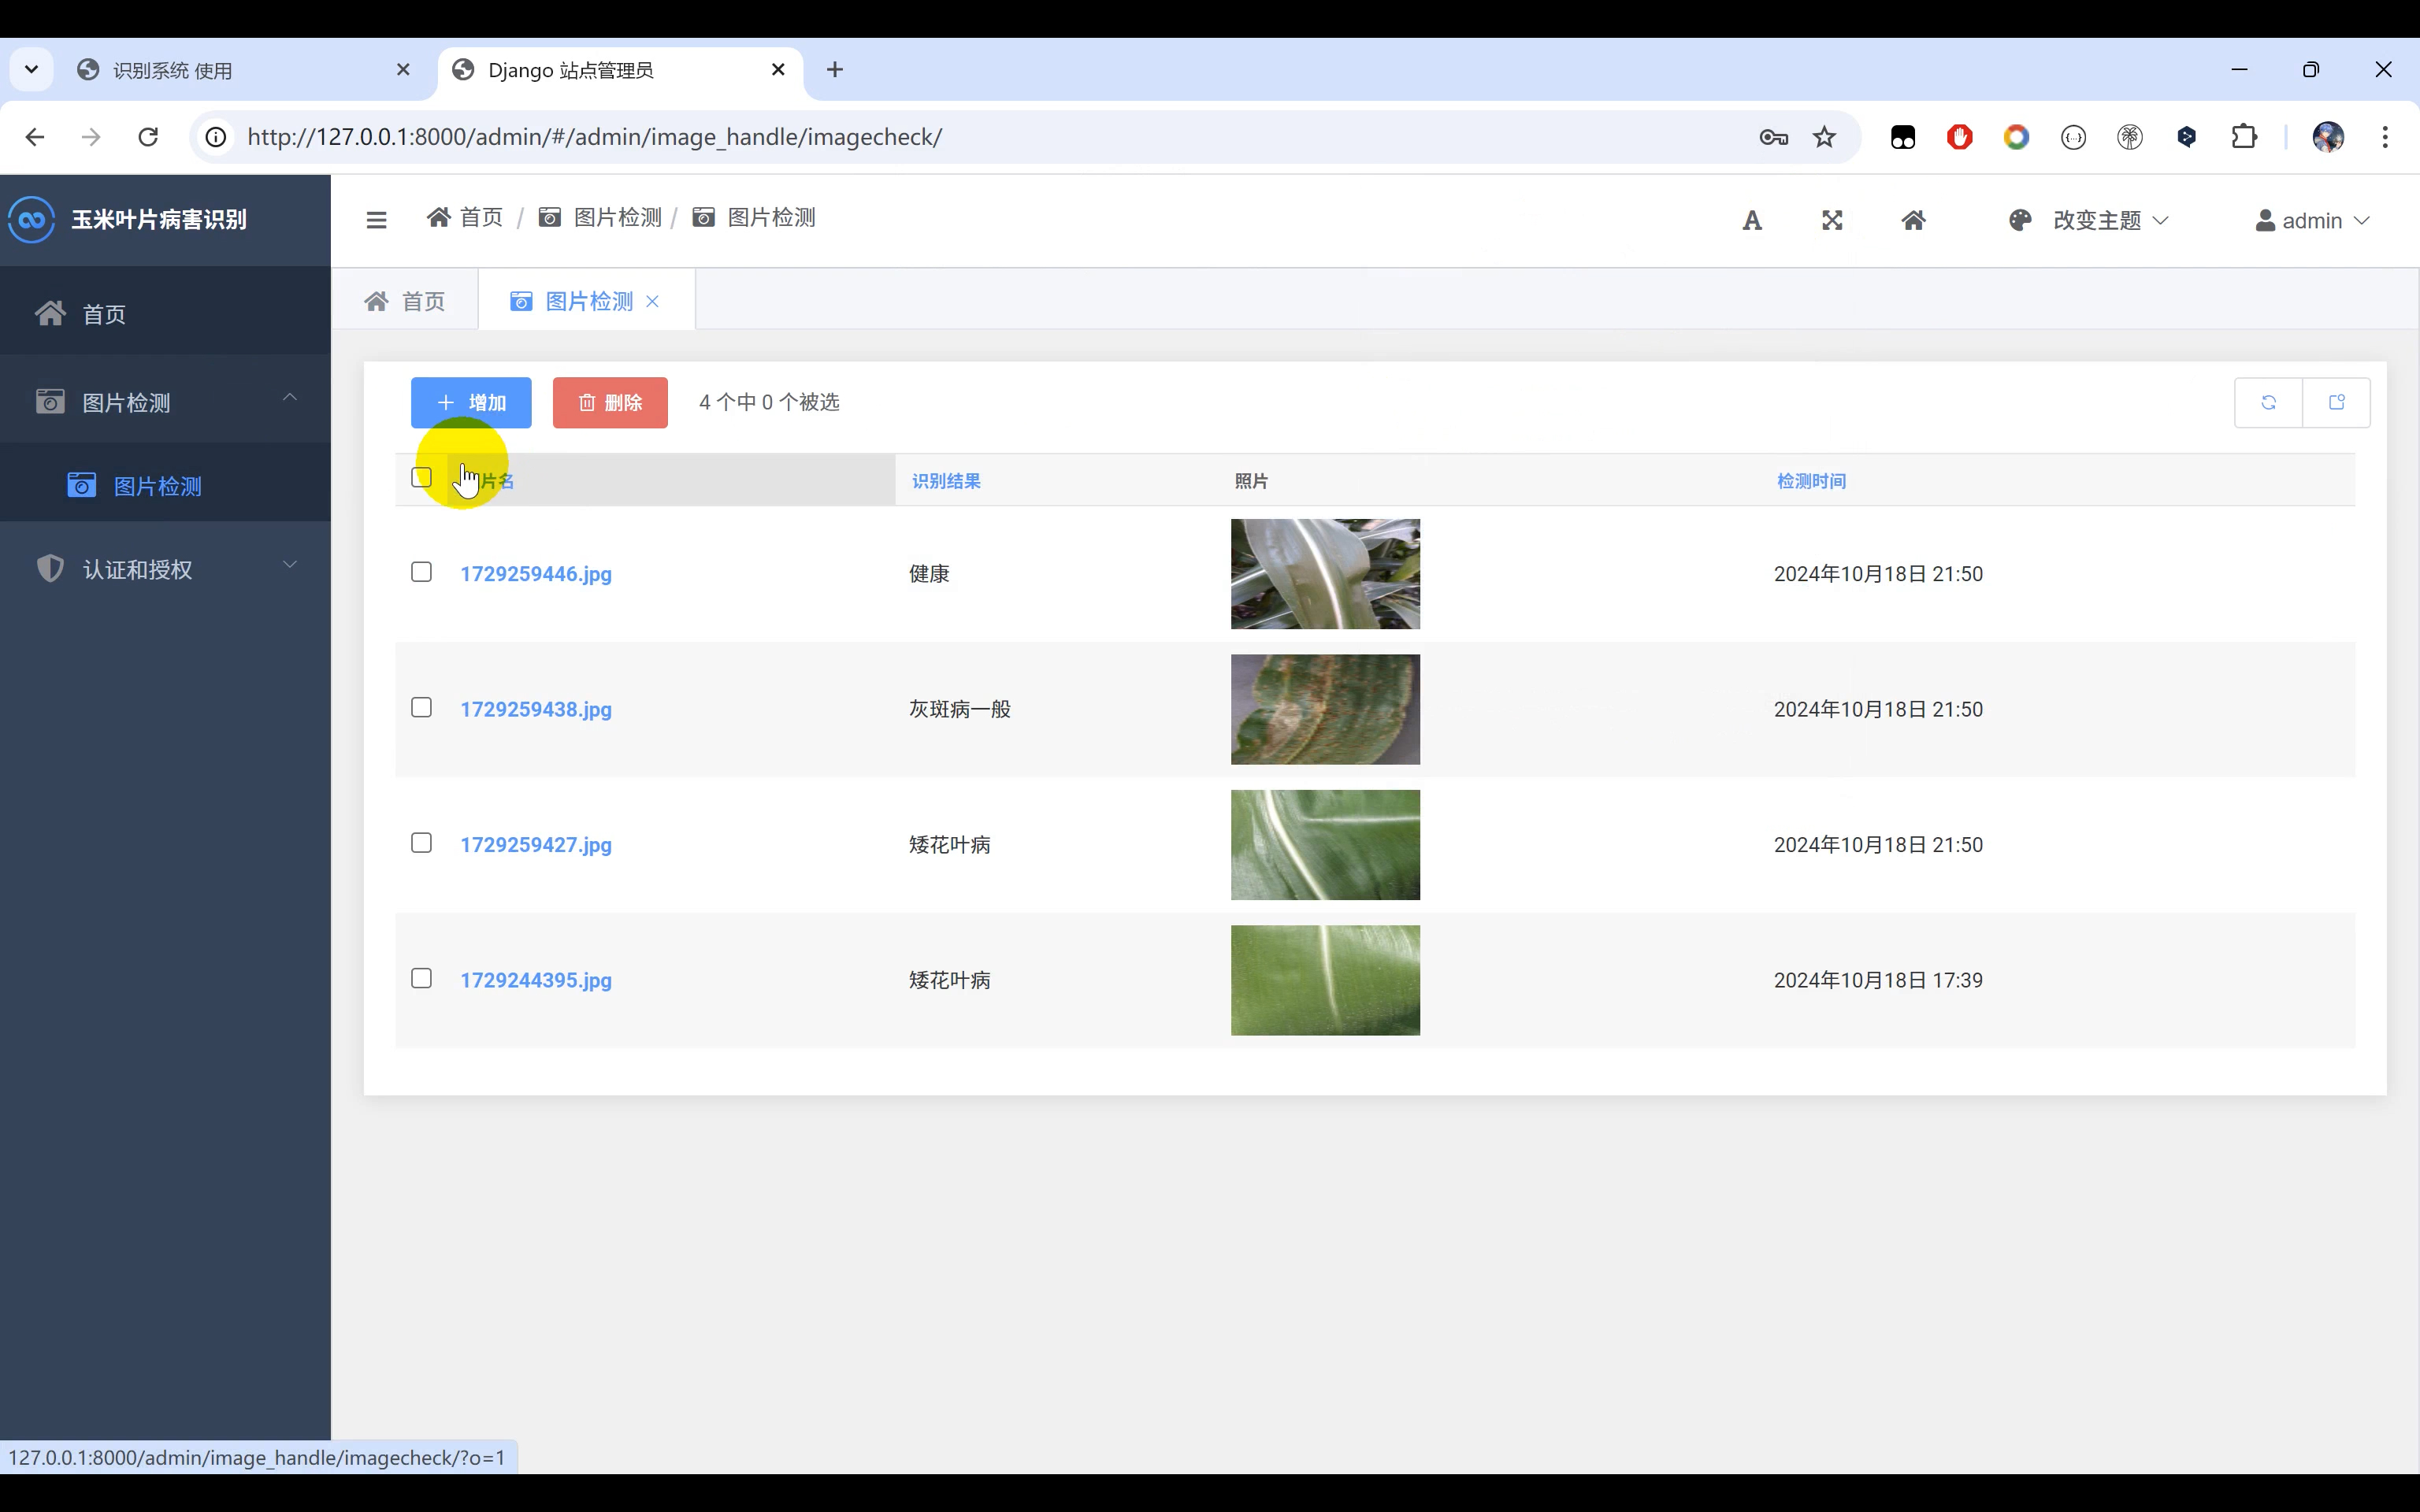Reload the page in the browser
This screenshot has width=2420, height=1512.
pyautogui.click(x=148, y=137)
